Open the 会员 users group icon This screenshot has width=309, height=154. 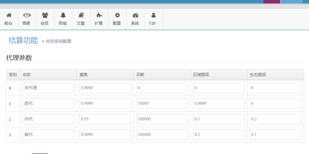pos(45,15)
